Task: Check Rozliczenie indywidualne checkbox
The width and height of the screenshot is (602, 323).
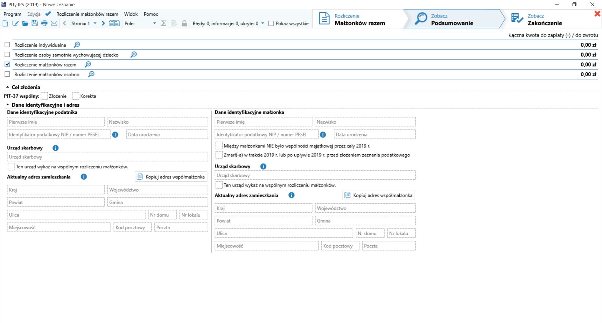Action: [x=7, y=45]
